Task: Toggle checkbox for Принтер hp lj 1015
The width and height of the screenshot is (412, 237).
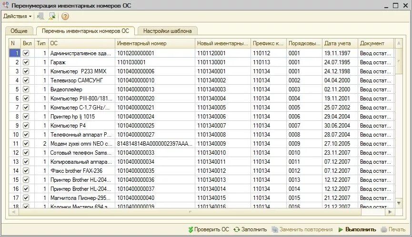Action: pyautogui.click(x=26, y=116)
